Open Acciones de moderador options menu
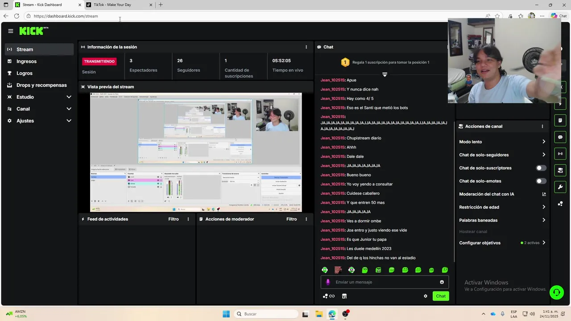The image size is (571, 321). point(306,219)
